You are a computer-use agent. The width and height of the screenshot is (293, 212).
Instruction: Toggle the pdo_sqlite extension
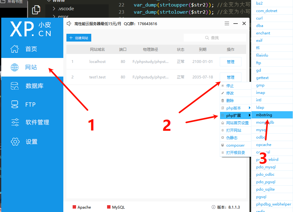pyautogui.click(x=272, y=189)
